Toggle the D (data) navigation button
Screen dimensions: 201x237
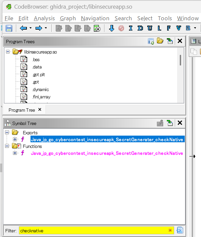[x=140, y=28]
